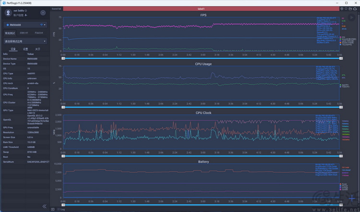Switch to the 设置 sub-tab

pyautogui.click(x=25, y=49)
